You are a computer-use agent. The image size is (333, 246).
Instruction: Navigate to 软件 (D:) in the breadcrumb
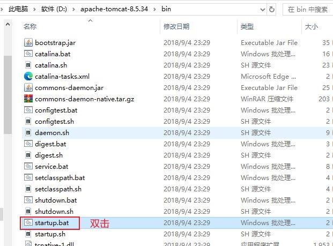coord(54,9)
